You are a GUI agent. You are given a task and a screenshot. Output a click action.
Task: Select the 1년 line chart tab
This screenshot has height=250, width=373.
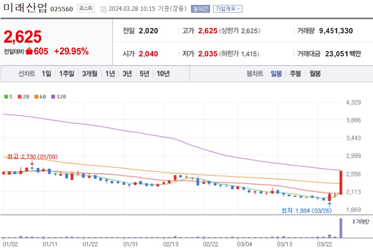(x=110, y=74)
